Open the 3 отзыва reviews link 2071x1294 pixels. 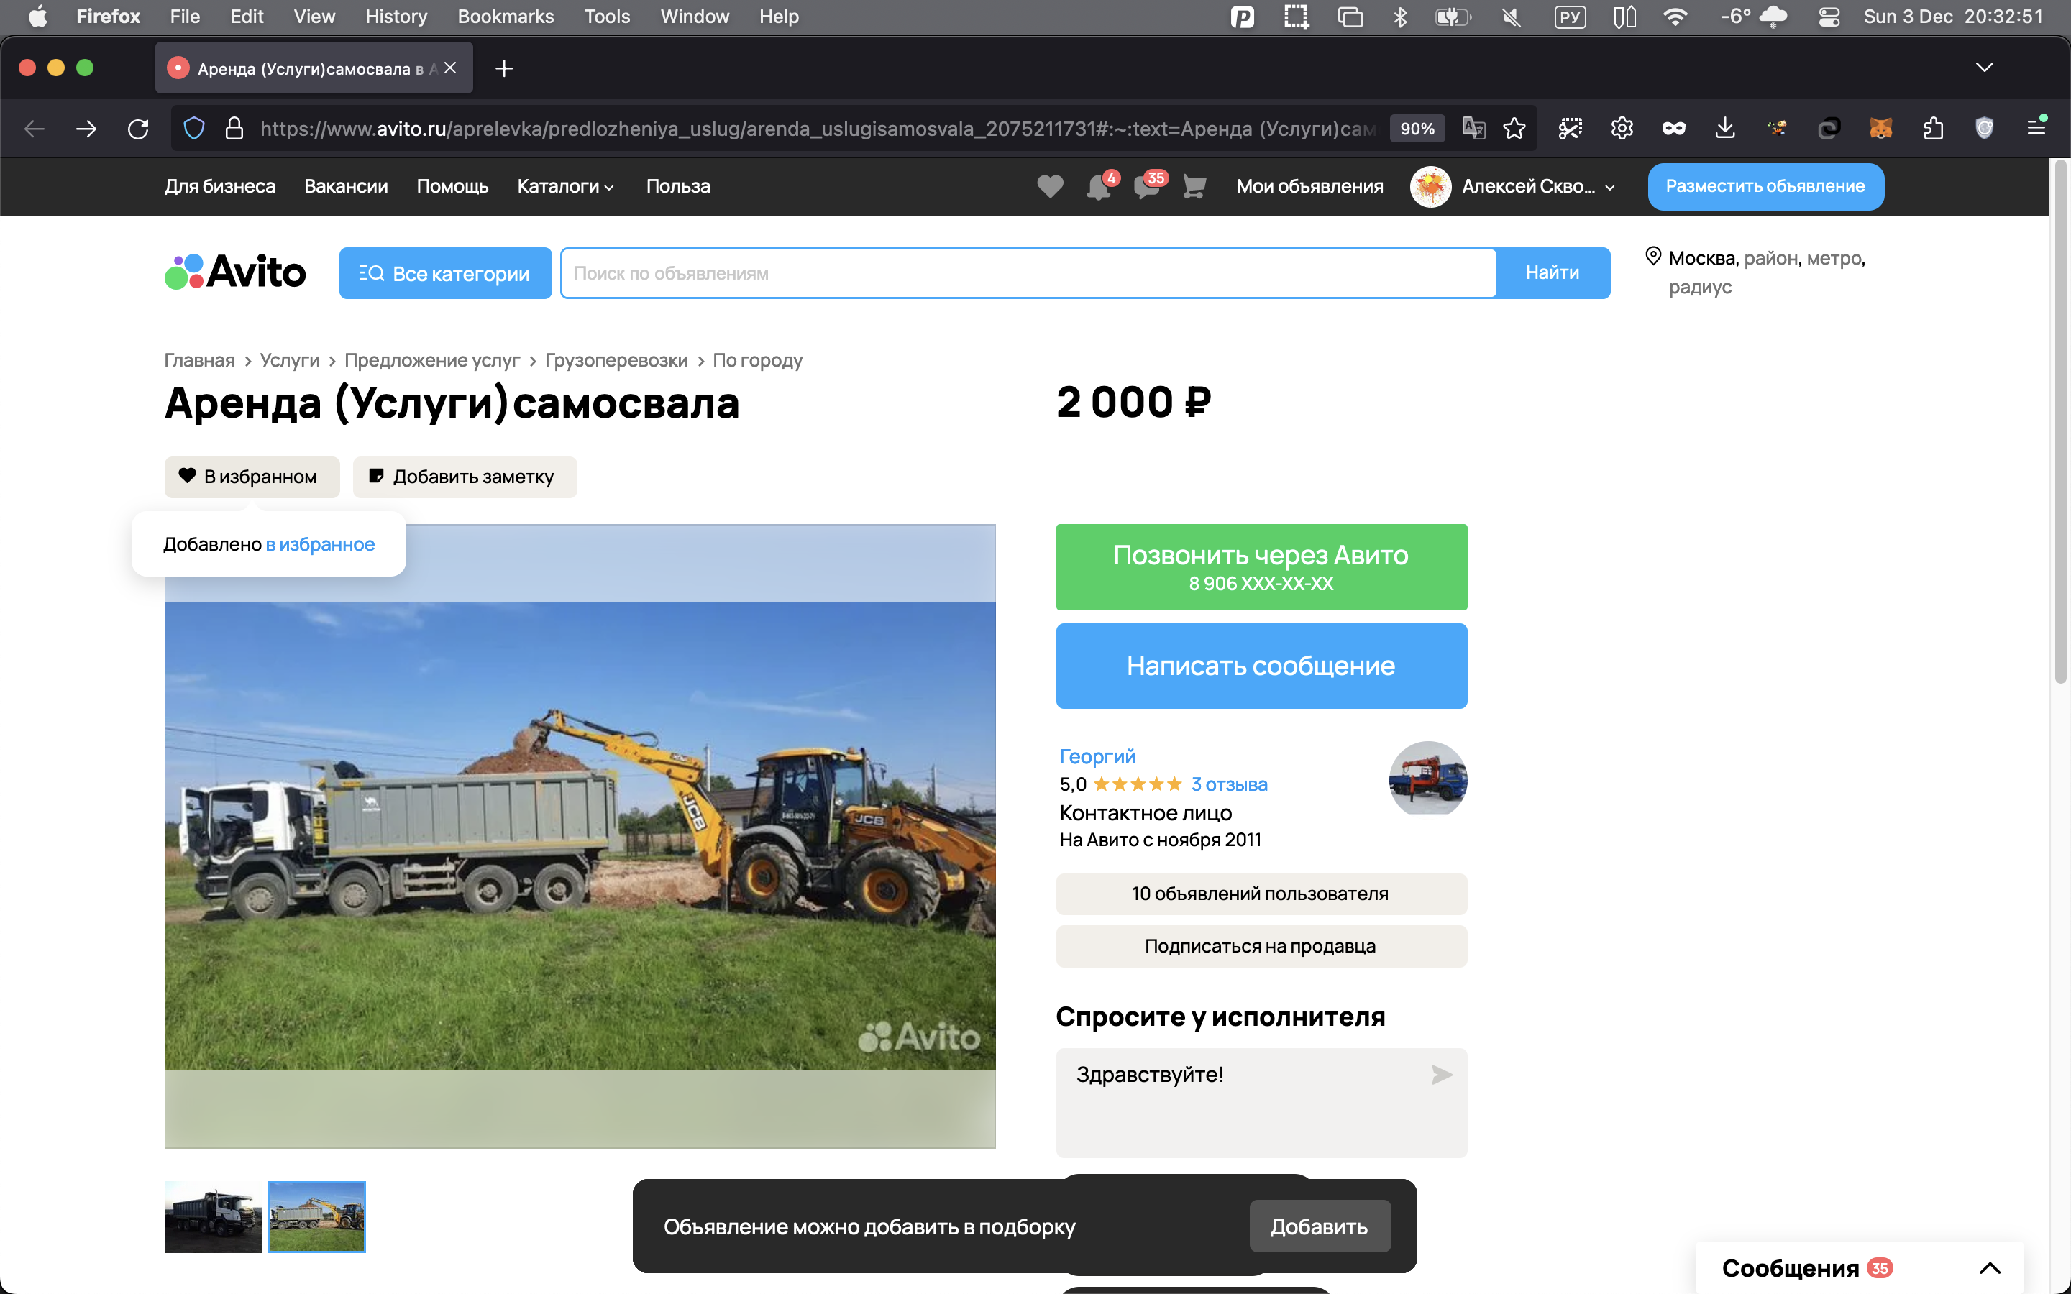[1229, 784]
